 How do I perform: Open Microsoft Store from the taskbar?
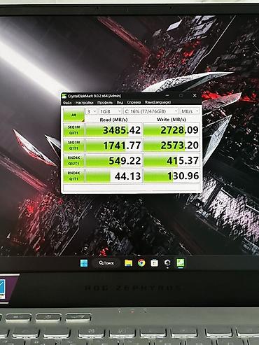pos(154,263)
